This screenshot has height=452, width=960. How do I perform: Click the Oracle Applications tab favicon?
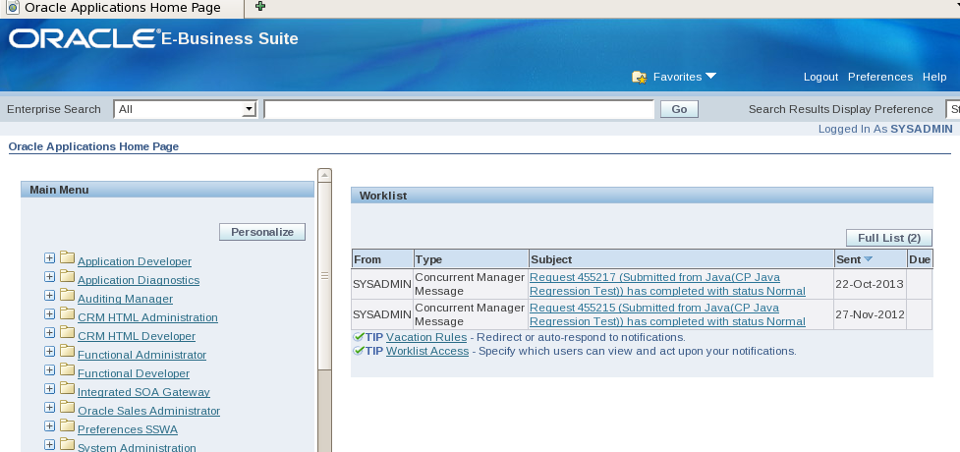click(x=12, y=8)
